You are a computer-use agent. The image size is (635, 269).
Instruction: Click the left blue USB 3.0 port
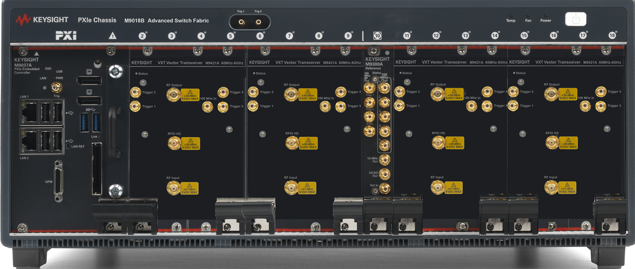click(x=84, y=123)
